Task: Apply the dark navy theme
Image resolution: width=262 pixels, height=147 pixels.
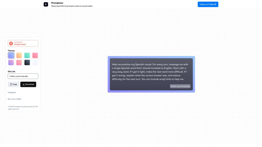Action: [x=27, y=63]
